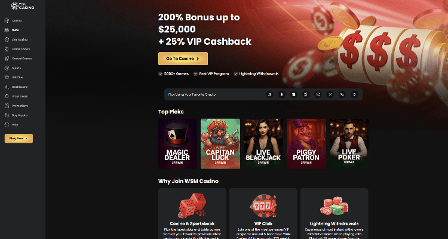Open the Casino section in the sidebar

click(x=13, y=20)
